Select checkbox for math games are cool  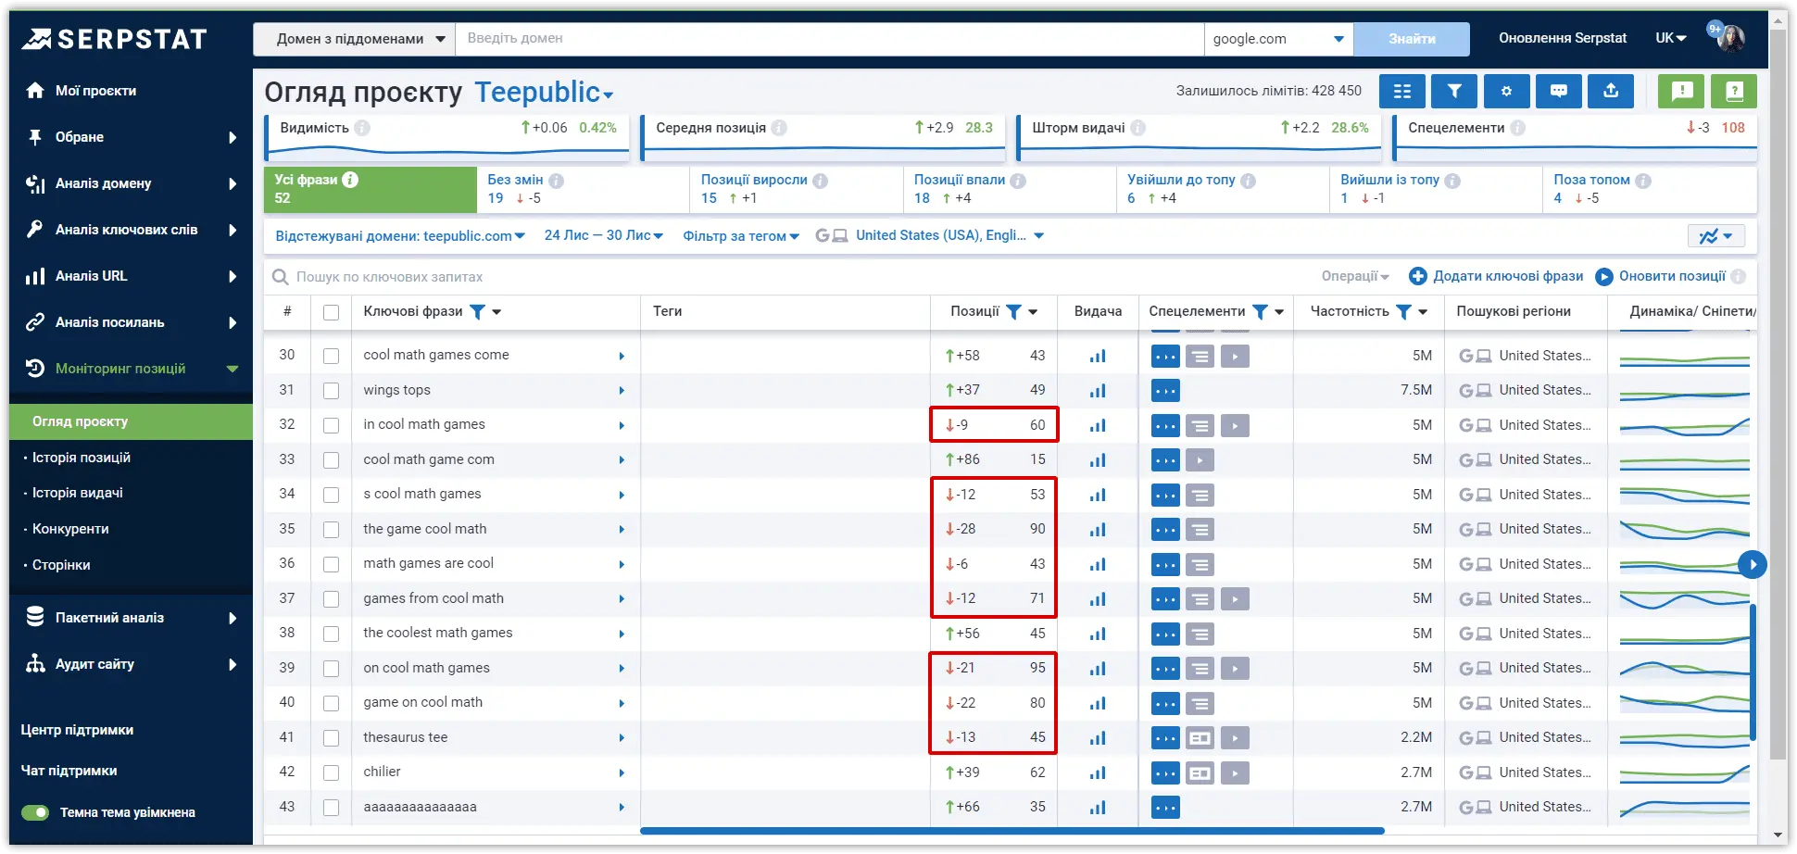coord(331,564)
